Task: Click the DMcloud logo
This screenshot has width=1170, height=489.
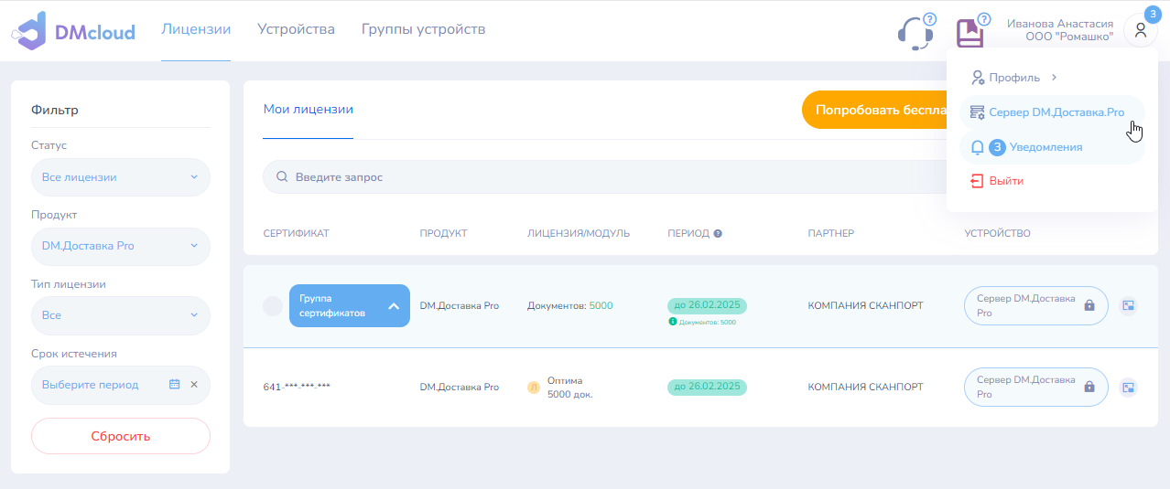Action: tap(73, 31)
